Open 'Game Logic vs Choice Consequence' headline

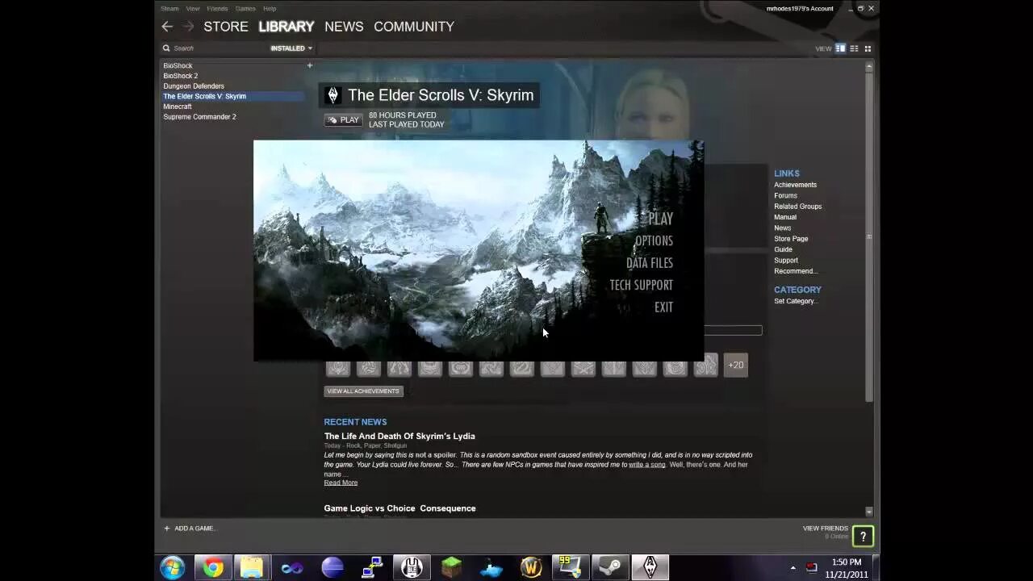[x=399, y=508]
